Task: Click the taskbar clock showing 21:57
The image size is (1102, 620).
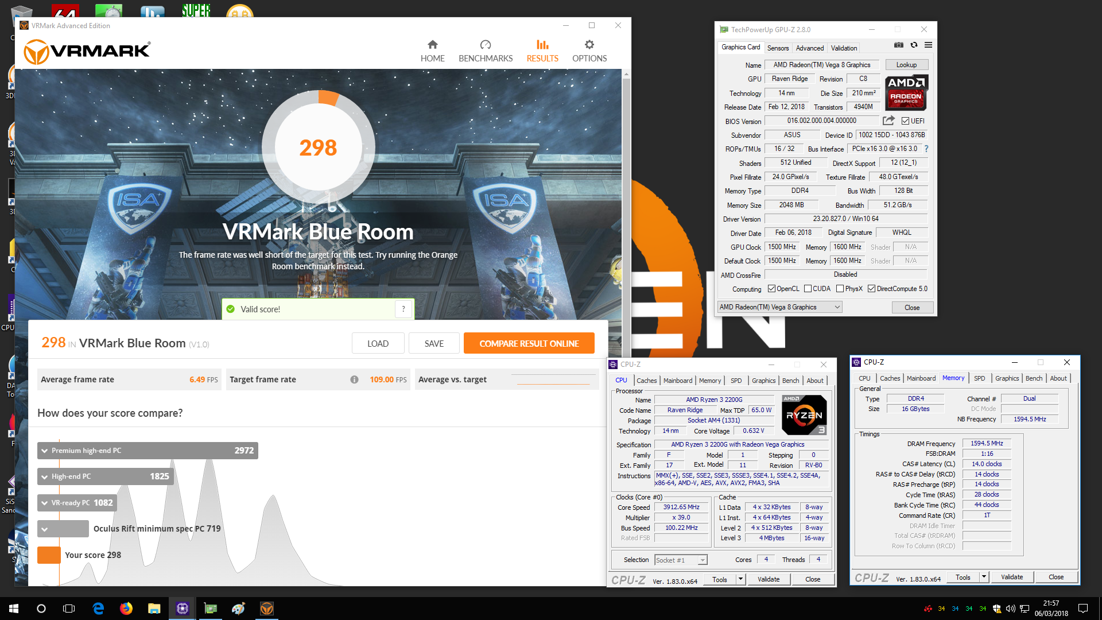Action: pyautogui.click(x=1051, y=609)
